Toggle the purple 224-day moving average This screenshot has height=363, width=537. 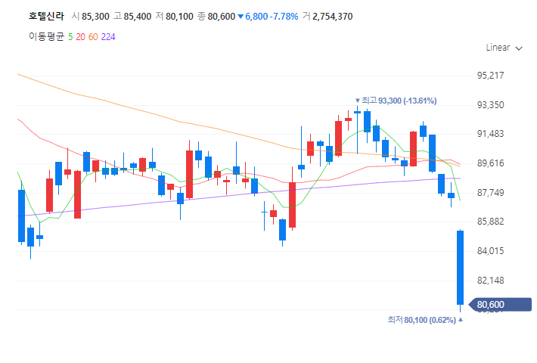[108, 36]
